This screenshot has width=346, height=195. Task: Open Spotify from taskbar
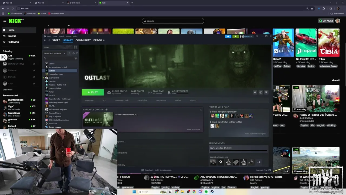pos(206,192)
